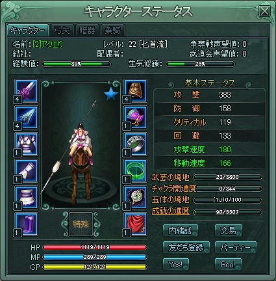This screenshot has height=281, width=276.
Task: Select the red cape equipment slot
Action: click(135, 224)
